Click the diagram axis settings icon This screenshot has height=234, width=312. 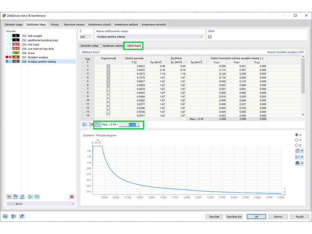click(x=298, y=157)
